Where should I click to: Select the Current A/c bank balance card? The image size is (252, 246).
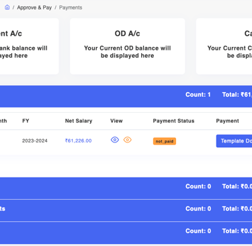30,46
